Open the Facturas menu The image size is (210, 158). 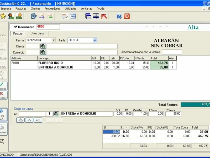point(21,9)
